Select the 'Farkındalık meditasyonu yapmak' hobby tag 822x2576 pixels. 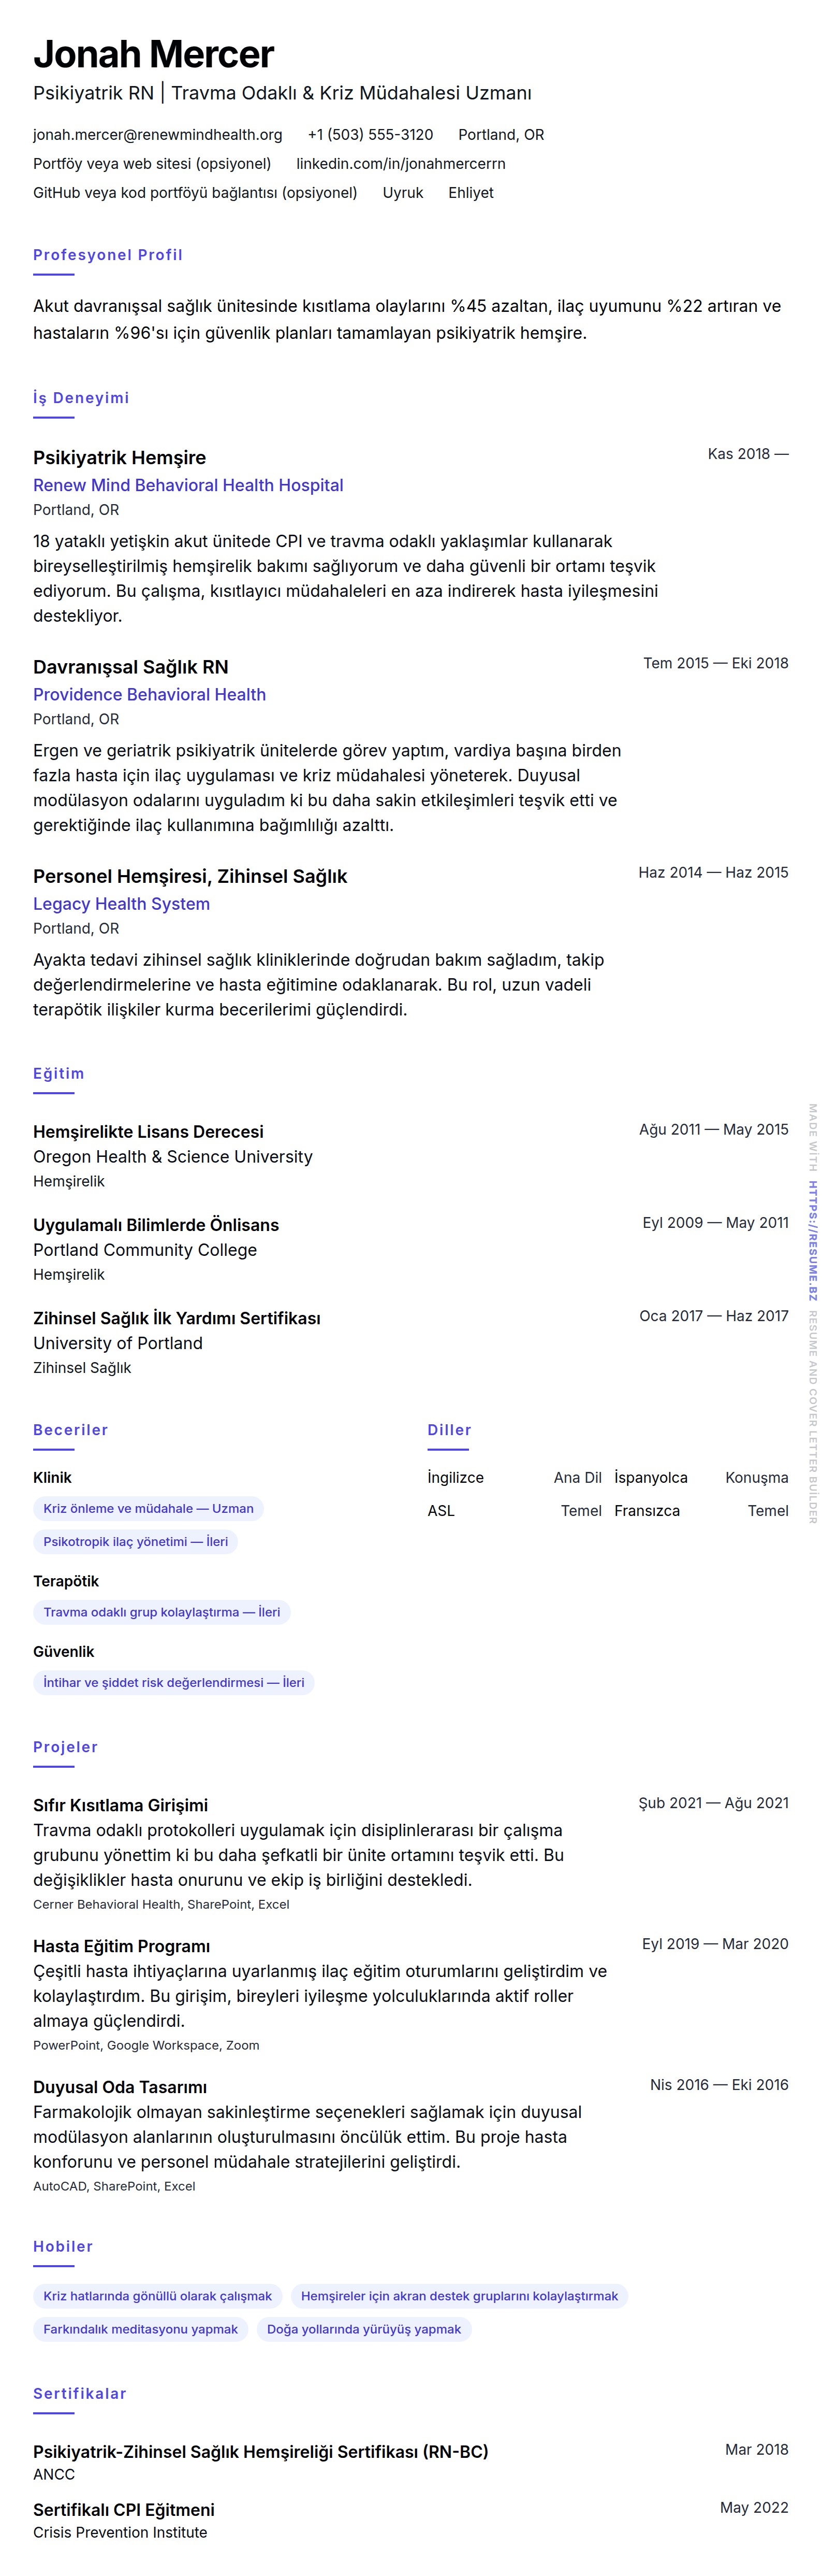(141, 2329)
